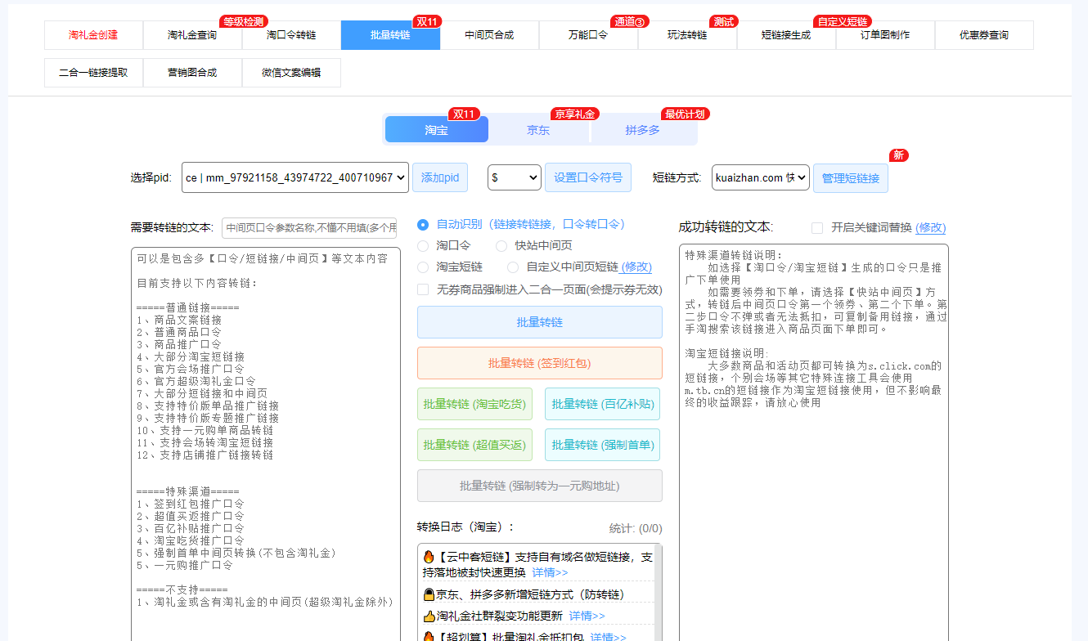Viewport: 1088px width, 641px height.
Task: Click into the 成功转链的文本 output textarea
Action: click(814, 442)
